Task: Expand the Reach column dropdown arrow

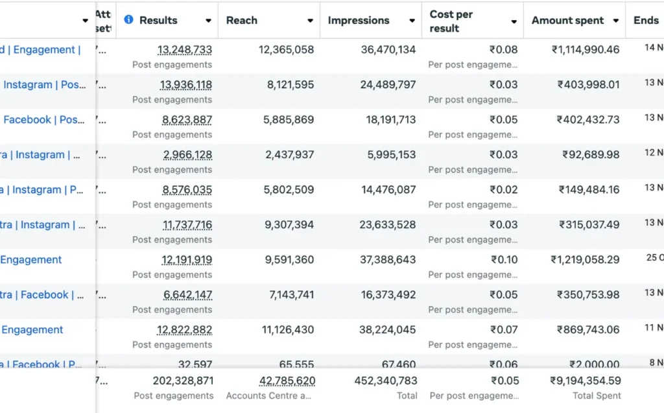Action: point(310,21)
